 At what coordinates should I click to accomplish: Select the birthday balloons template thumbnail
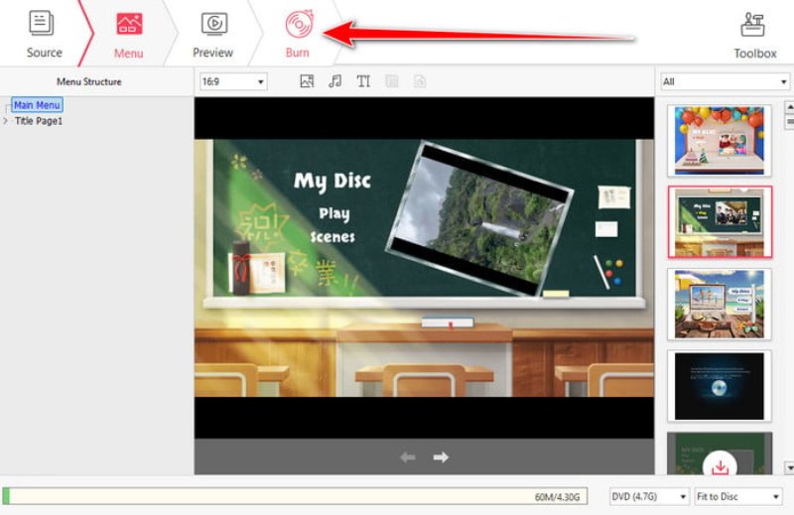point(719,140)
